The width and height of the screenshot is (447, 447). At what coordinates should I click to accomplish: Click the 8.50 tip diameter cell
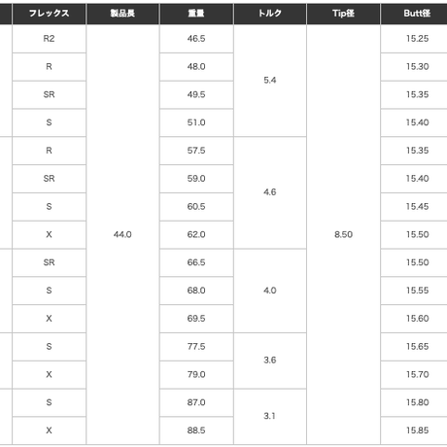point(343,234)
